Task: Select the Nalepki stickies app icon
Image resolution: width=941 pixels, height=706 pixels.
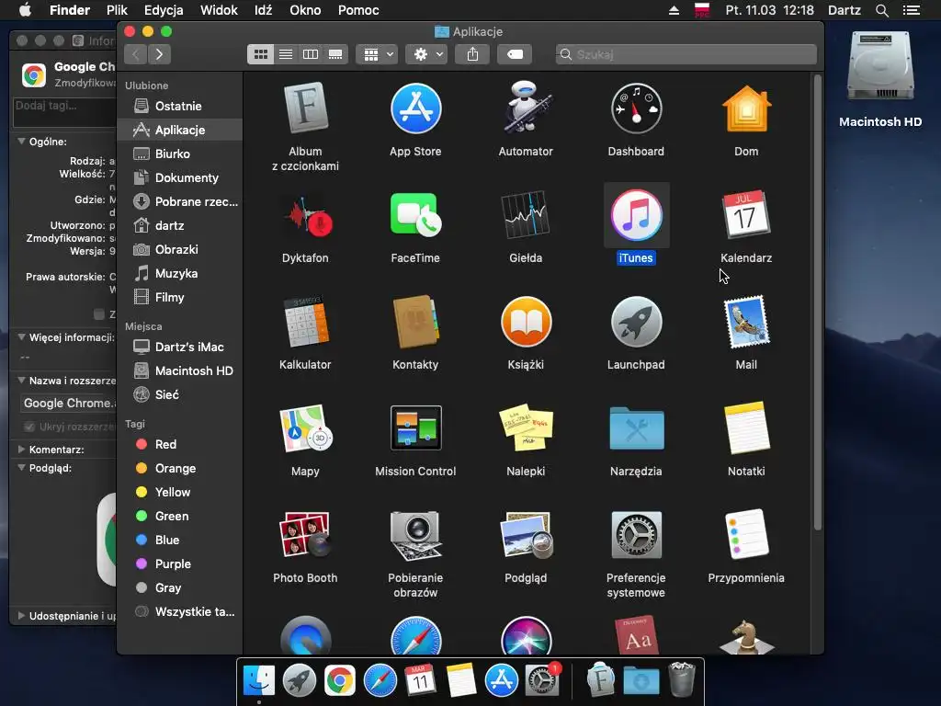Action: (526, 428)
